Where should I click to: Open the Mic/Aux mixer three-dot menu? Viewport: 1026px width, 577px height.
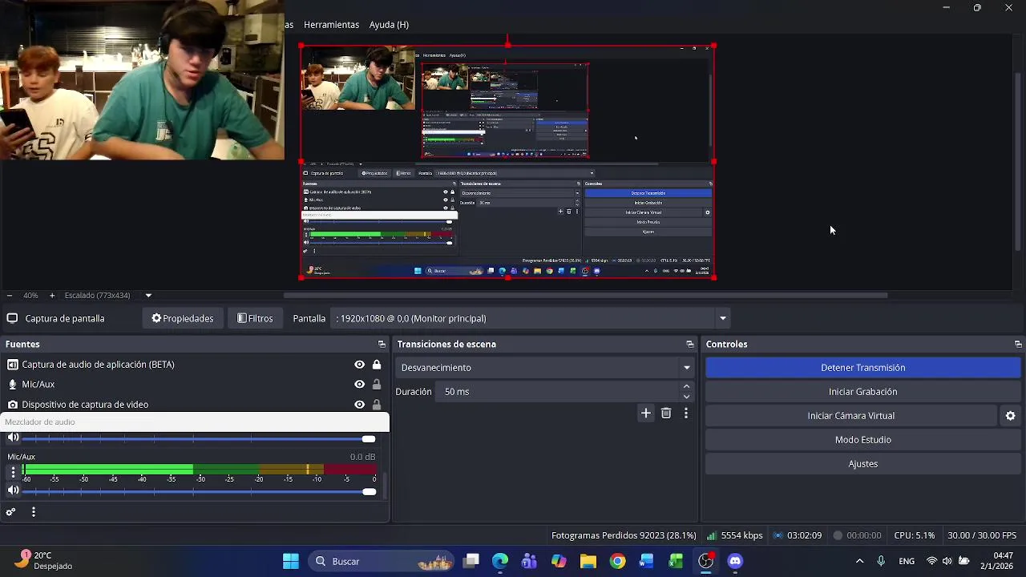(x=13, y=472)
